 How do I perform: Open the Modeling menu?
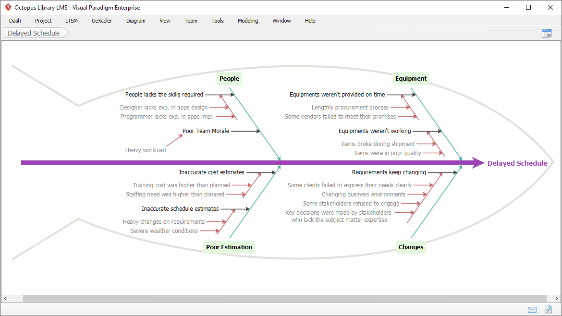pos(248,21)
